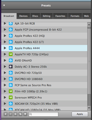Select FCP Same as Source Pro Res text
This screenshot has width=92, height=120.
click(33, 85)
